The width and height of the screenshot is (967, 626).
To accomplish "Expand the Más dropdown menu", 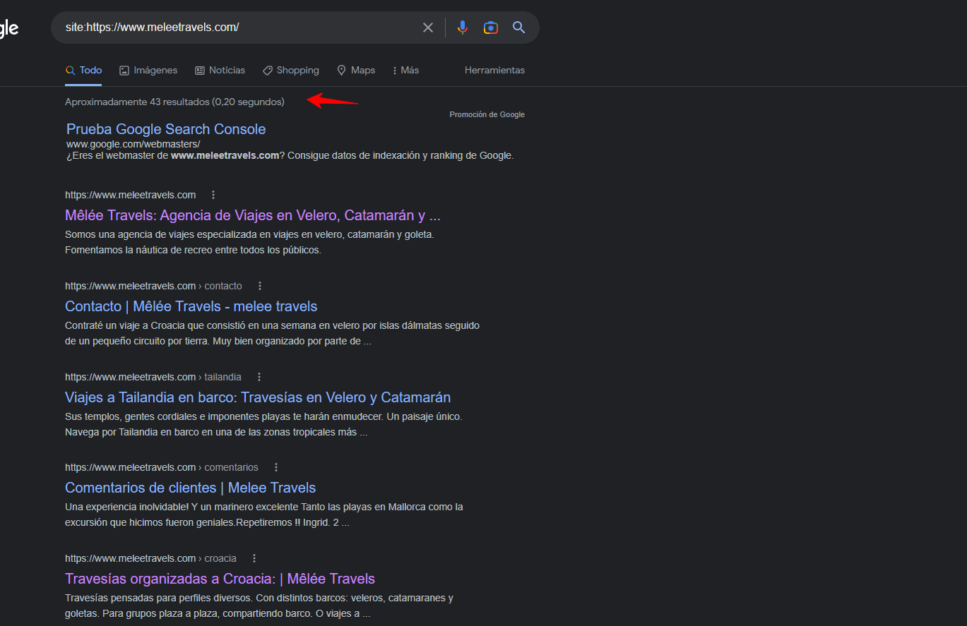I will pyautogui.click(x=405, y=71).
